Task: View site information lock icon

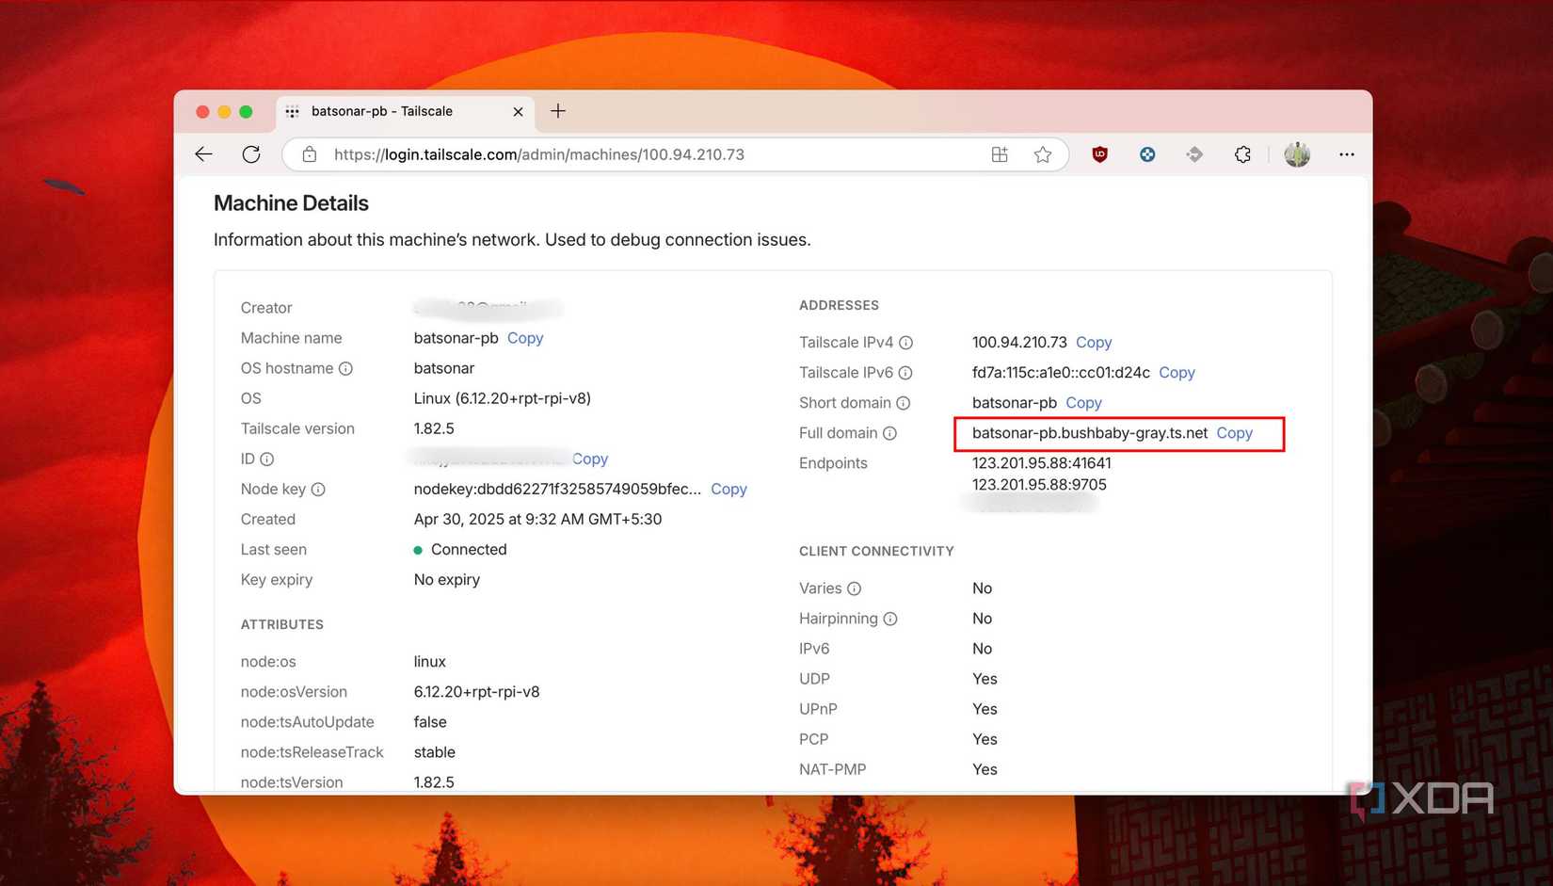Action: 309,154
